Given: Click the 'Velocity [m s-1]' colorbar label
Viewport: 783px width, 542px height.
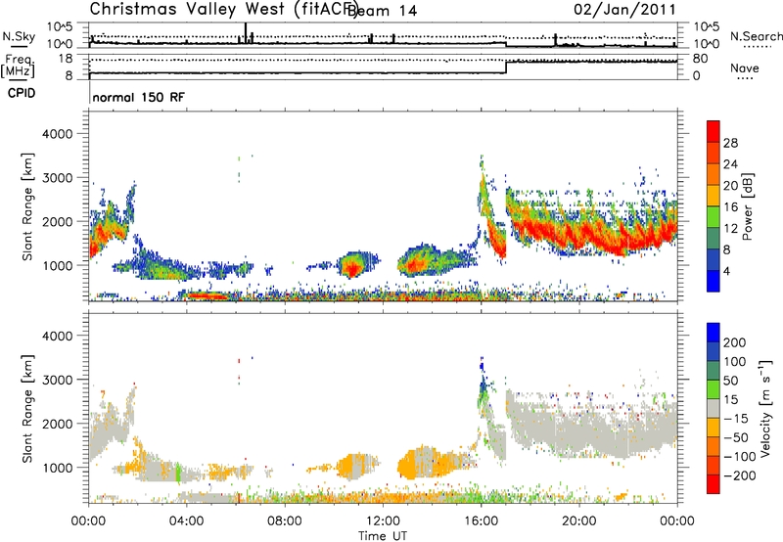Looking at the screenshot, I should 766,408.
